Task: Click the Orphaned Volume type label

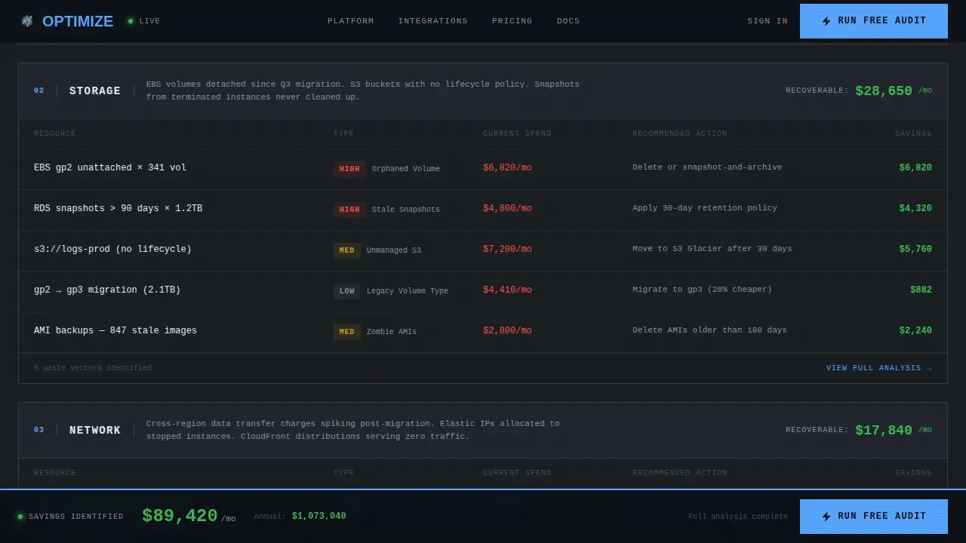Action: tap(406, 169)
